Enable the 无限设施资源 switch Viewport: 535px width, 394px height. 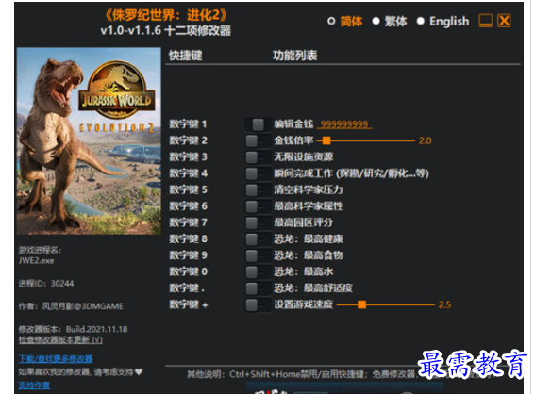pos(258,157)
